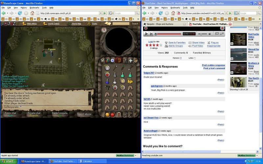
Task: Select the RuneScape inventory backpack tab
Action: (119, 60)
